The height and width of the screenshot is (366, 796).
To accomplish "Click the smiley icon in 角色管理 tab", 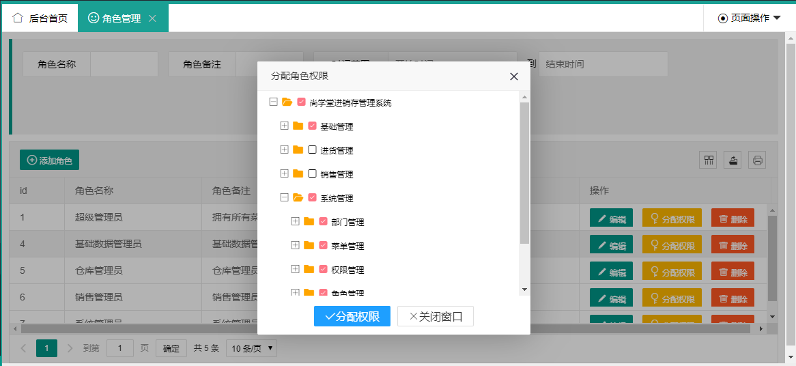I will 94,18.
